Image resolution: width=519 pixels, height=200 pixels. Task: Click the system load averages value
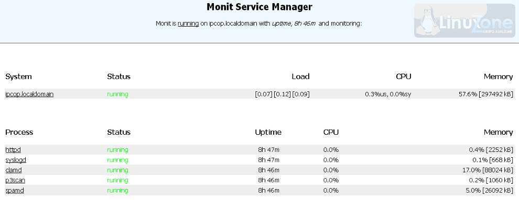(283, 94)
